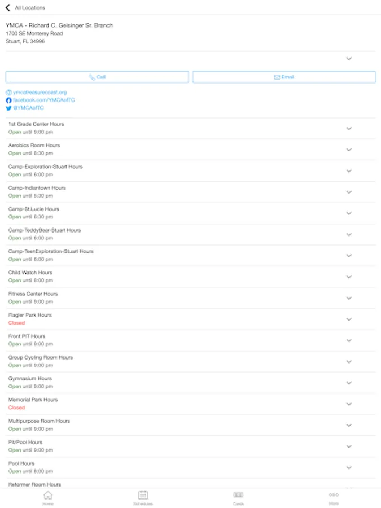Viewport: 381px width, 508px height.
Task: Click the Email button
Action: point(284,77)
